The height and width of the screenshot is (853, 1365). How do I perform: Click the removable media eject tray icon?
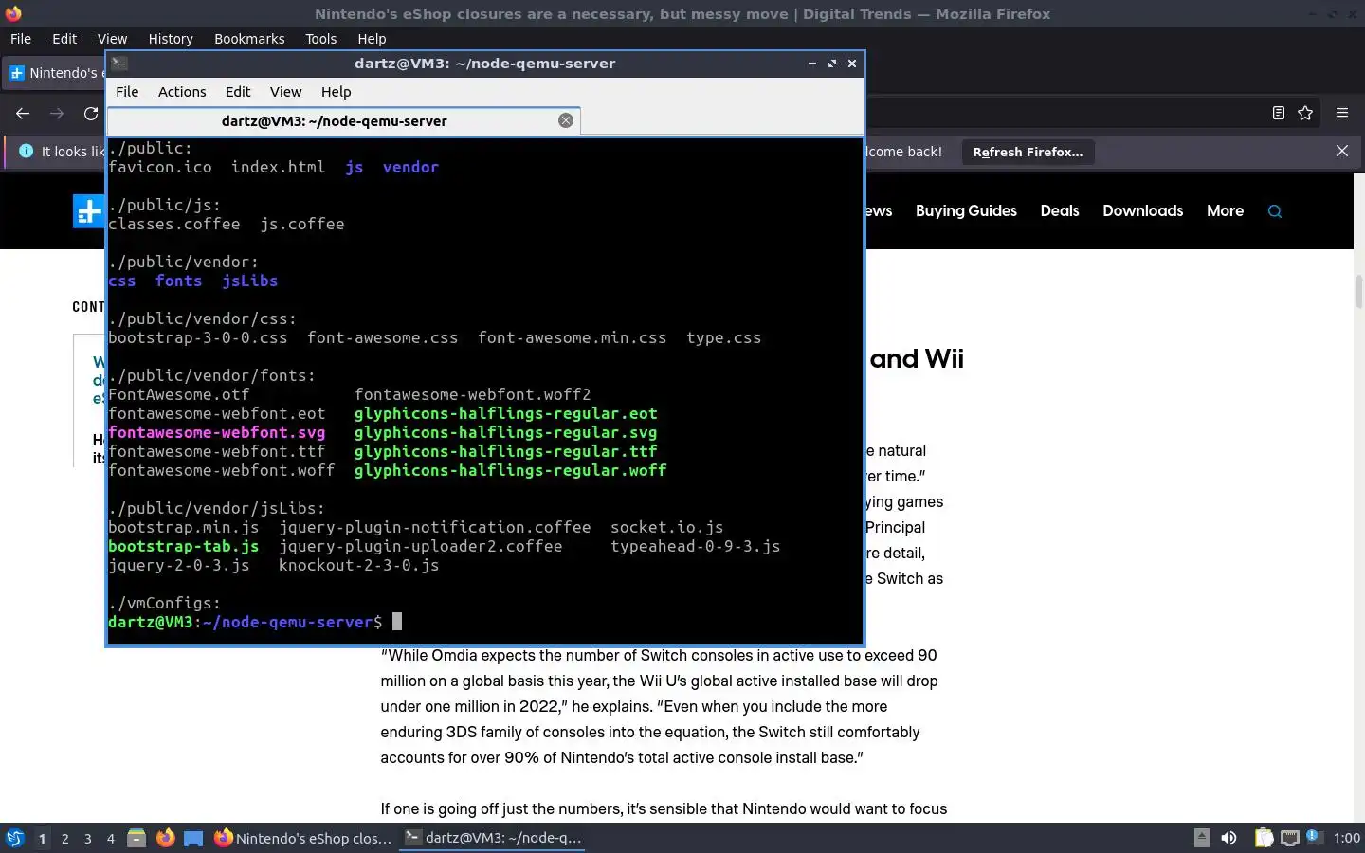pyautogui.click(x=1201, y=838)
